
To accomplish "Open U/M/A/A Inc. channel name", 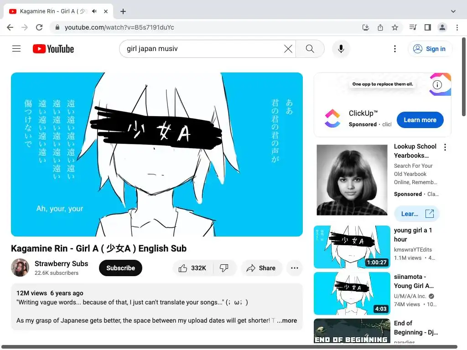I will 410,296.
